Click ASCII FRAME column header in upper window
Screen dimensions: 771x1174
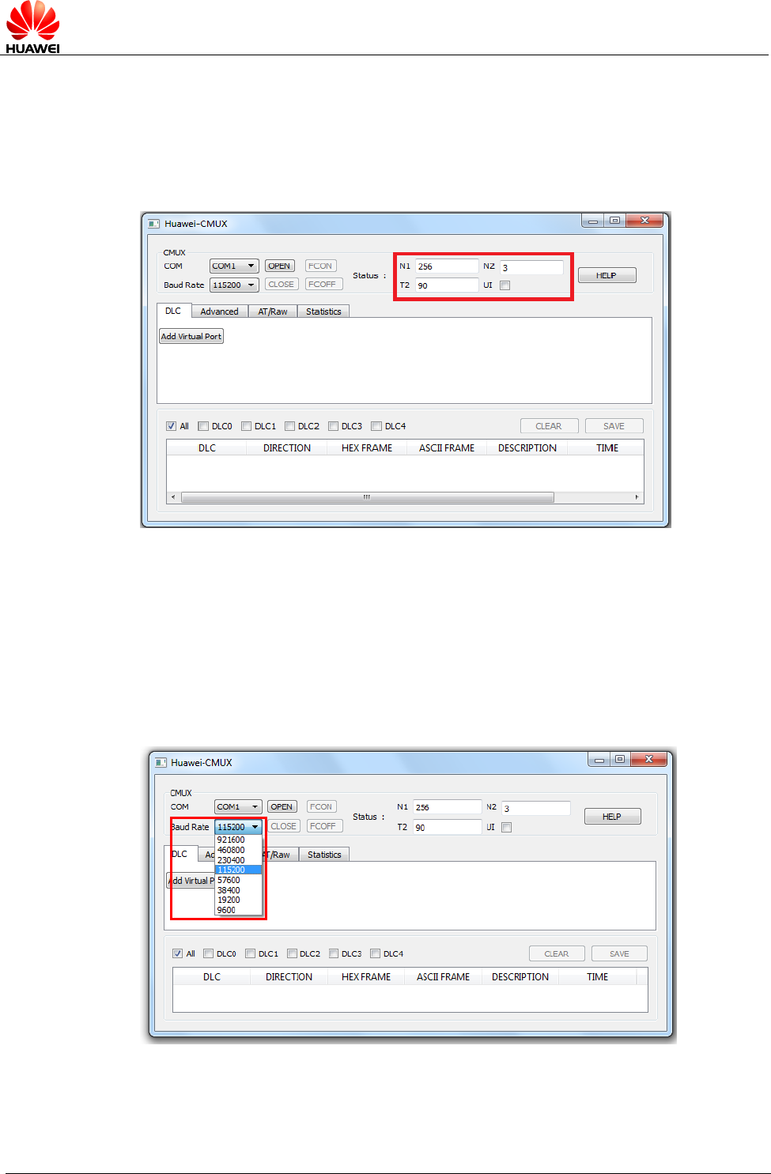[x=447, y=447]
